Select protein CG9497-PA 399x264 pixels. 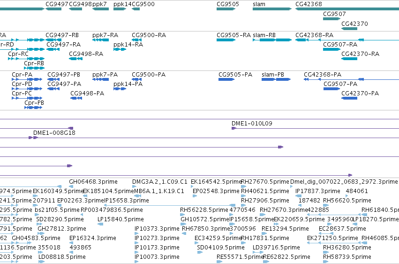click(x=64, y=84)
